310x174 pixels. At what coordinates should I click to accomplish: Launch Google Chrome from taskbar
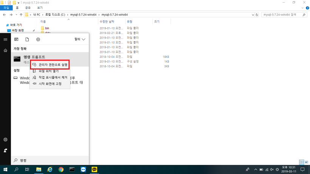tap(61, 169)
